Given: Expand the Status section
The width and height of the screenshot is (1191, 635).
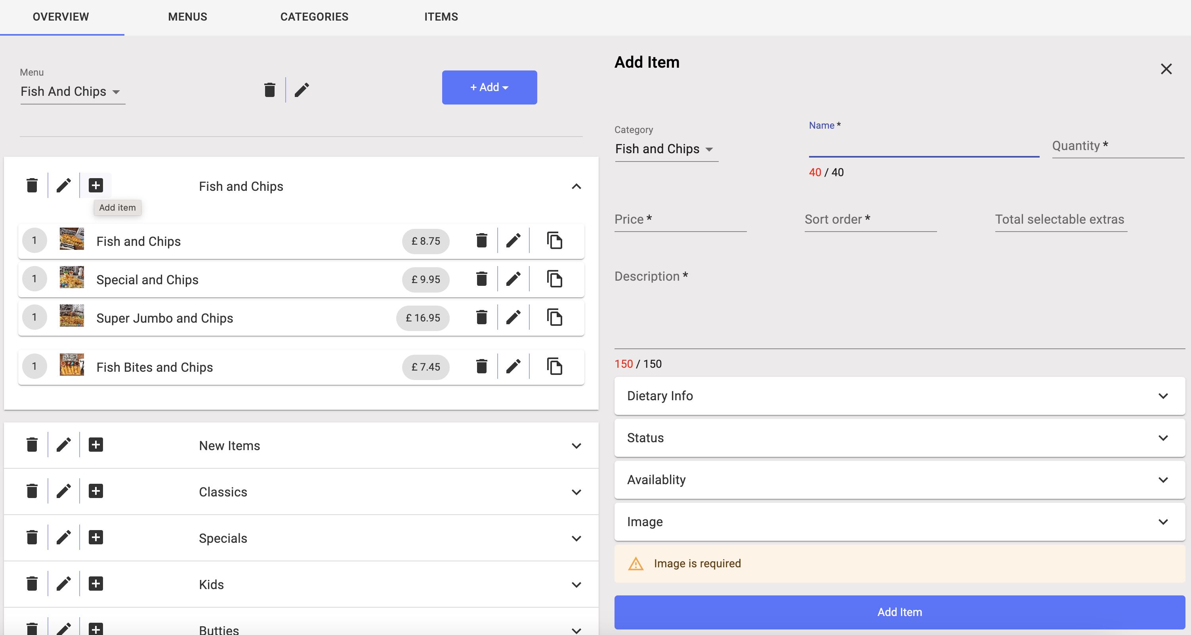Looking at the screenshot, I should coord(899,438).
